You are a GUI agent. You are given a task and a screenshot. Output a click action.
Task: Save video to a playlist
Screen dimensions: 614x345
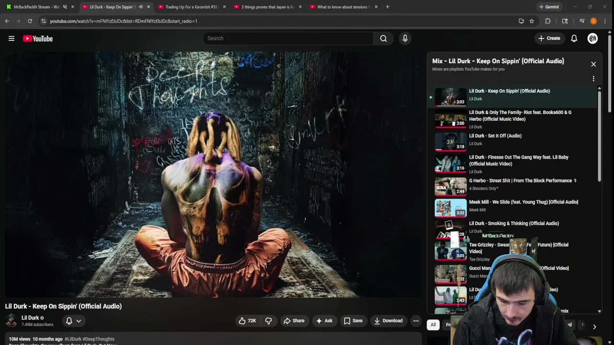[353, 321]
